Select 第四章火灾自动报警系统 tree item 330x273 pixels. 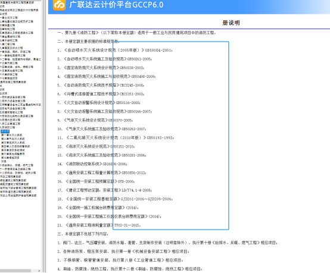15,146
